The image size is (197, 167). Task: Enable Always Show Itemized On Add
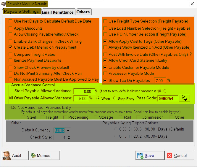pos(105,47)
